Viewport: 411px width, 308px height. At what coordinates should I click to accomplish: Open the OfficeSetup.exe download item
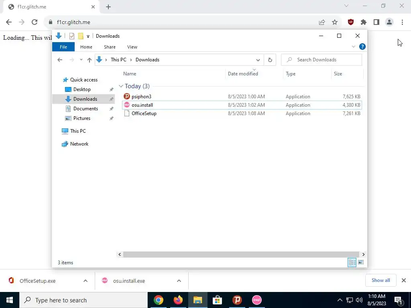point(37,281)
